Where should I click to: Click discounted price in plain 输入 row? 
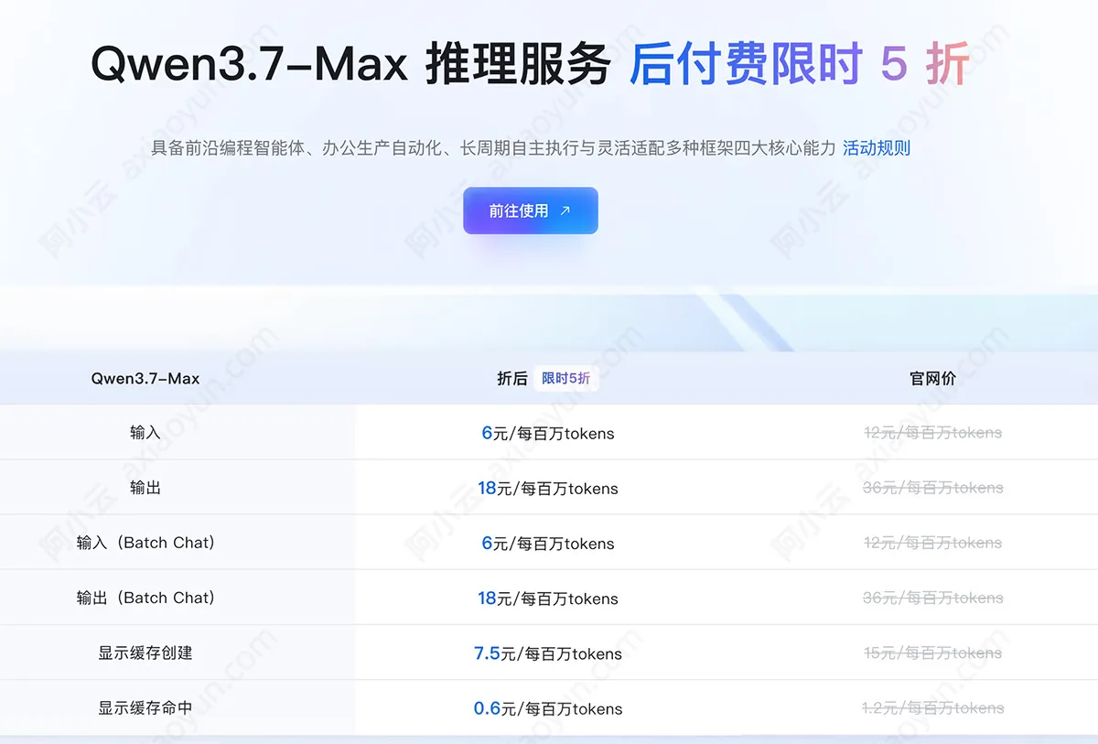tap(548, 433)
